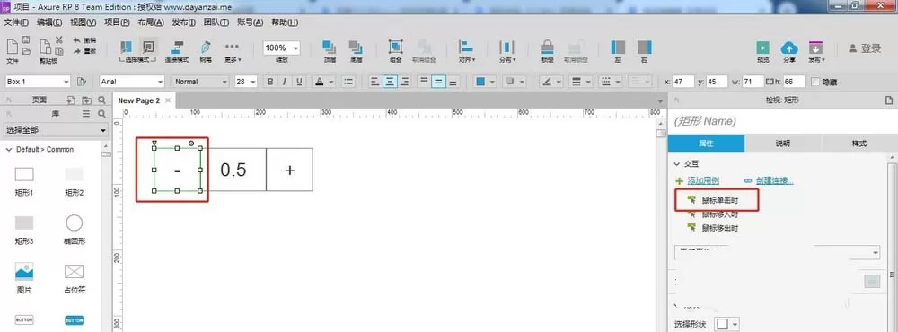Check the hidden (隐藏) checkbox
898x332 pixels.
pos(815,82)
